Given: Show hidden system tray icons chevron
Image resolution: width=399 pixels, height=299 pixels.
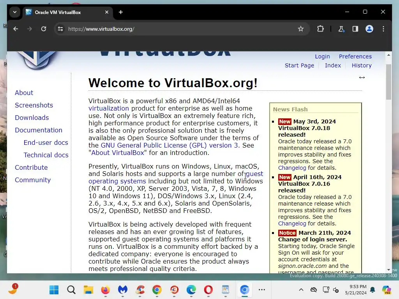Looking at the screenshot, I should click(x=301, y=290).
